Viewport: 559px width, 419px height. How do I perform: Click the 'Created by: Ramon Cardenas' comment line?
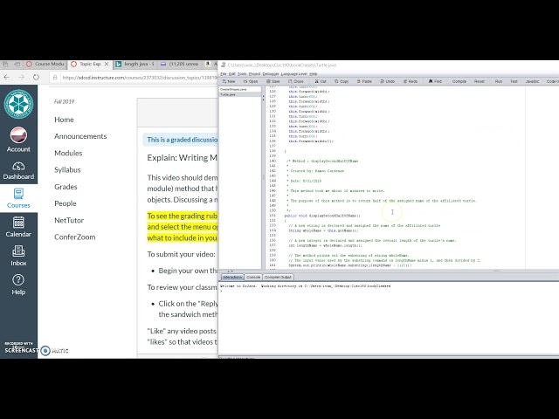317,171
